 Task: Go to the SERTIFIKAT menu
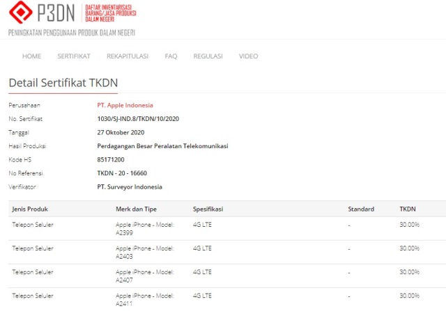click(74, 56)
